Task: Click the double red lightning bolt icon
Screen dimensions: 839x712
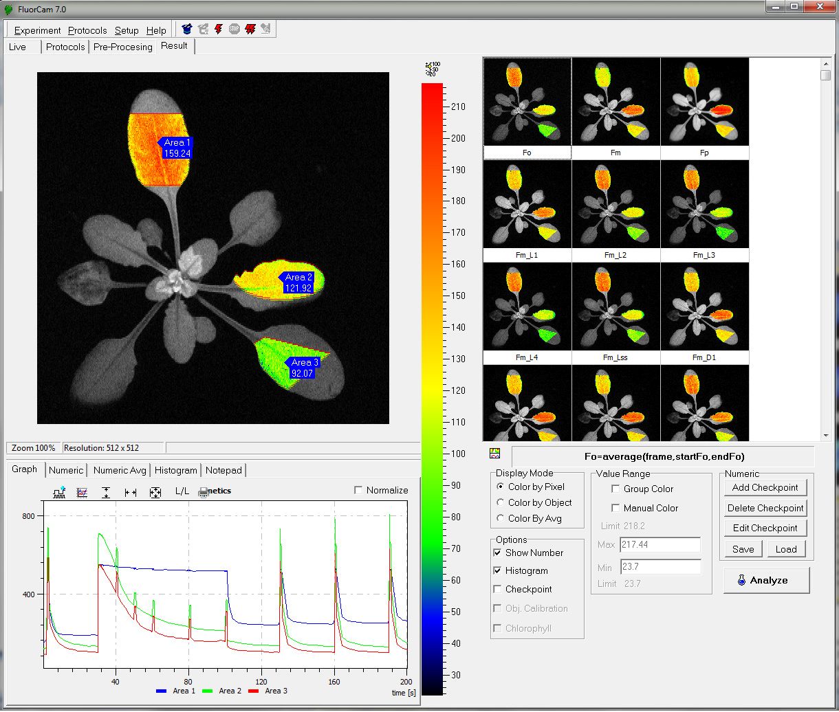Action: click(x=250, y=30)
